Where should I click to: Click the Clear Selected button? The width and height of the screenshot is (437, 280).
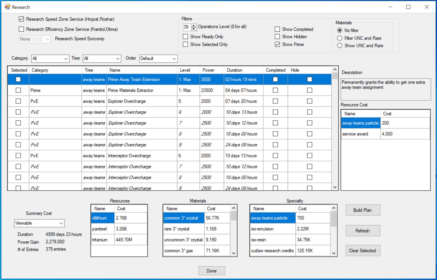click(362, 251)
